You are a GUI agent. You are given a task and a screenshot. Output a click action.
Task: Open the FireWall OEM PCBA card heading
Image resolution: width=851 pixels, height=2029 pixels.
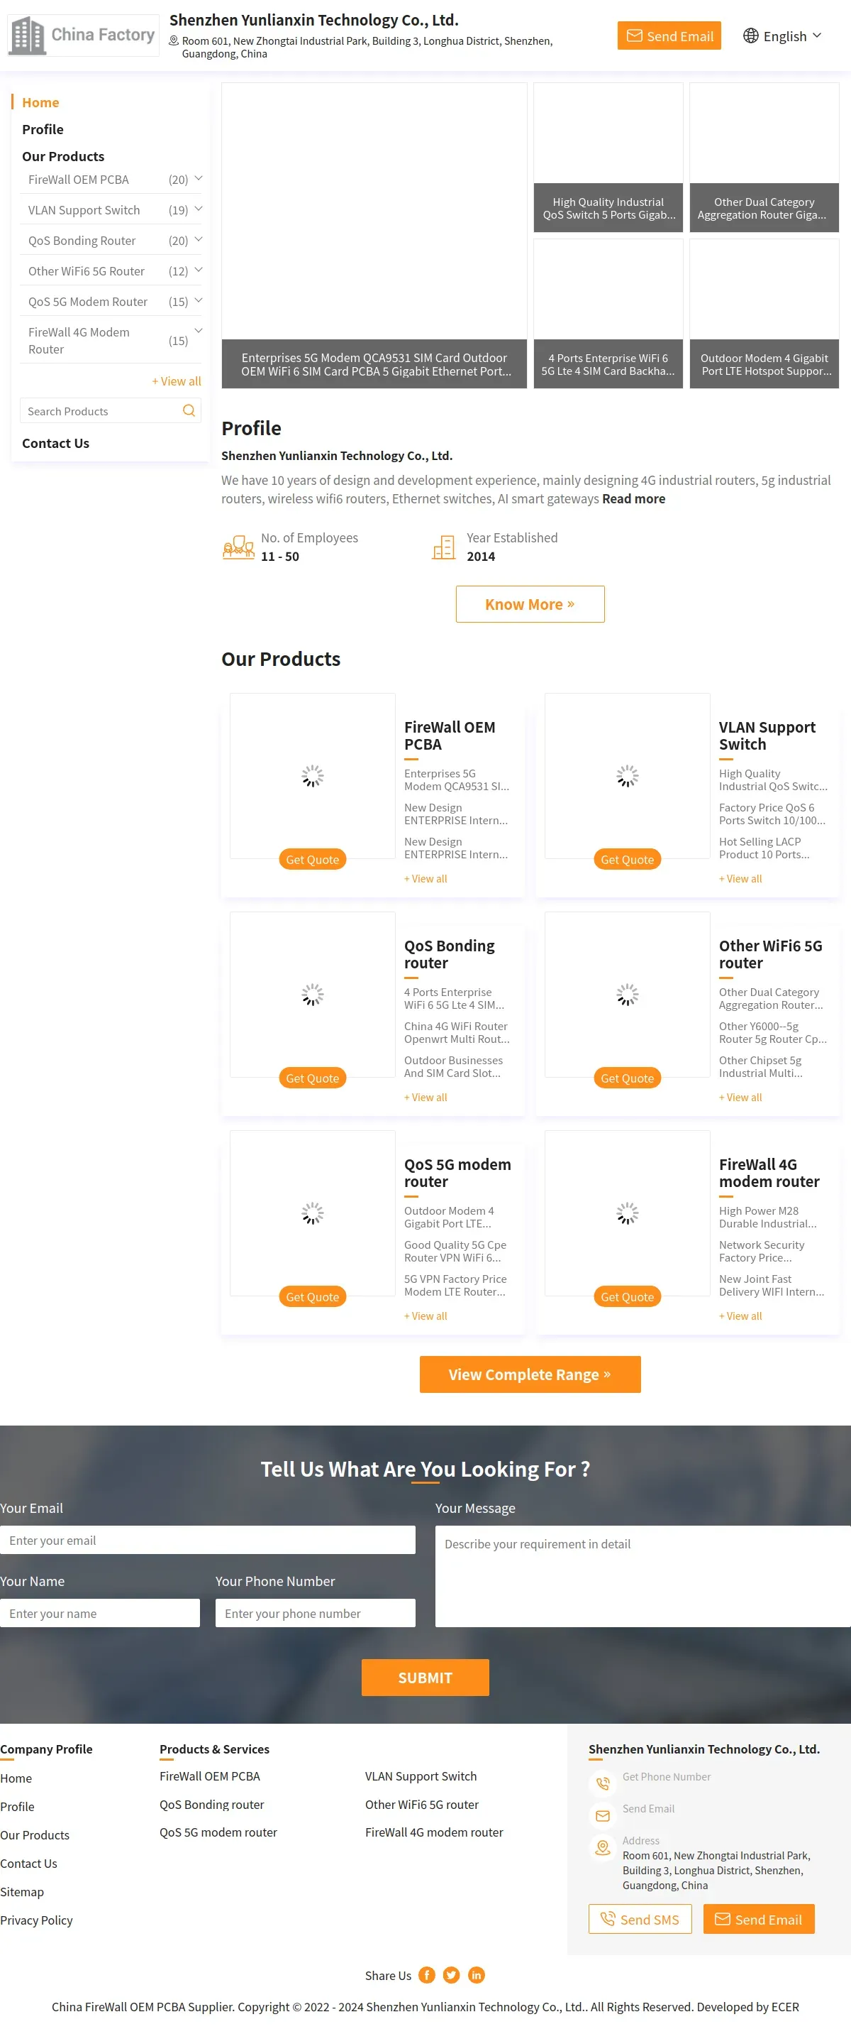pos(450,735)
